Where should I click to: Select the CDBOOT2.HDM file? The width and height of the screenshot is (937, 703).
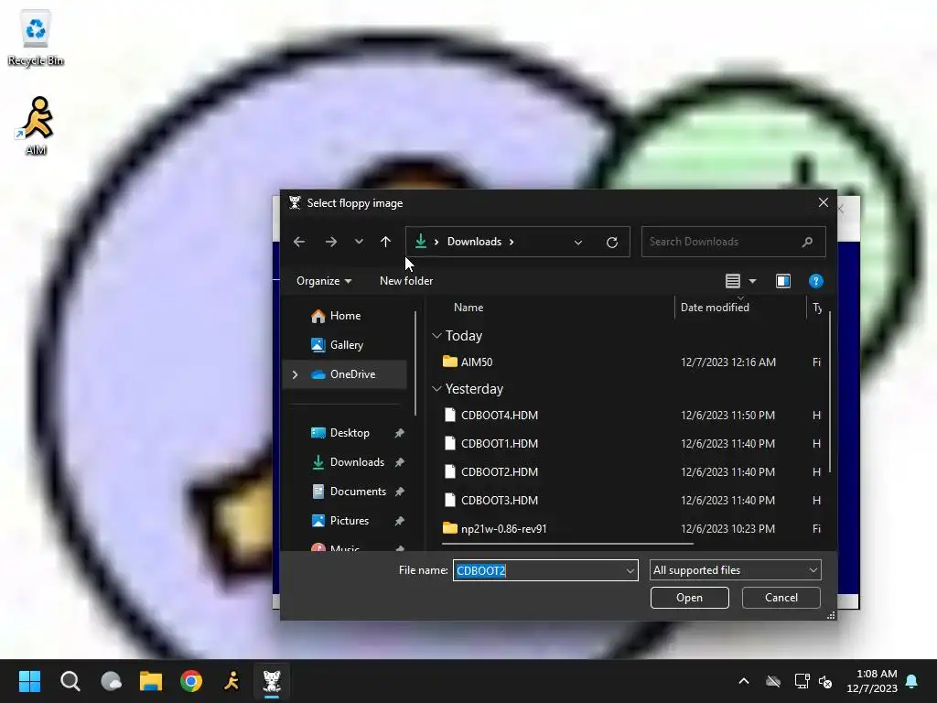(x=499, y=471)
